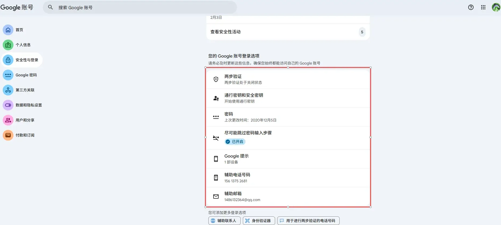This screenshot has width=501, height=225.
Task: Click the 用户和分享 people icon
Action: point(8,120)
